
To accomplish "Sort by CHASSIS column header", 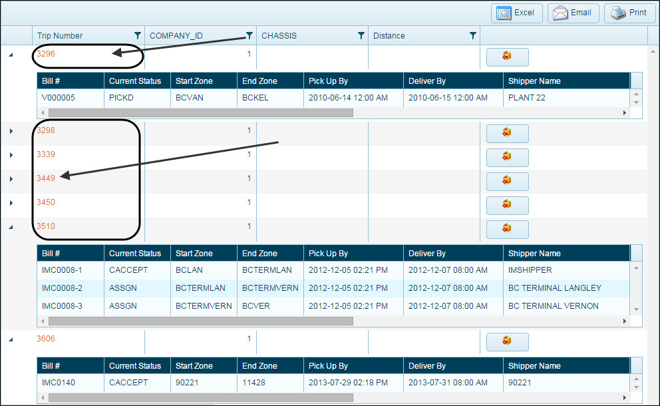I will coord(279,36).
